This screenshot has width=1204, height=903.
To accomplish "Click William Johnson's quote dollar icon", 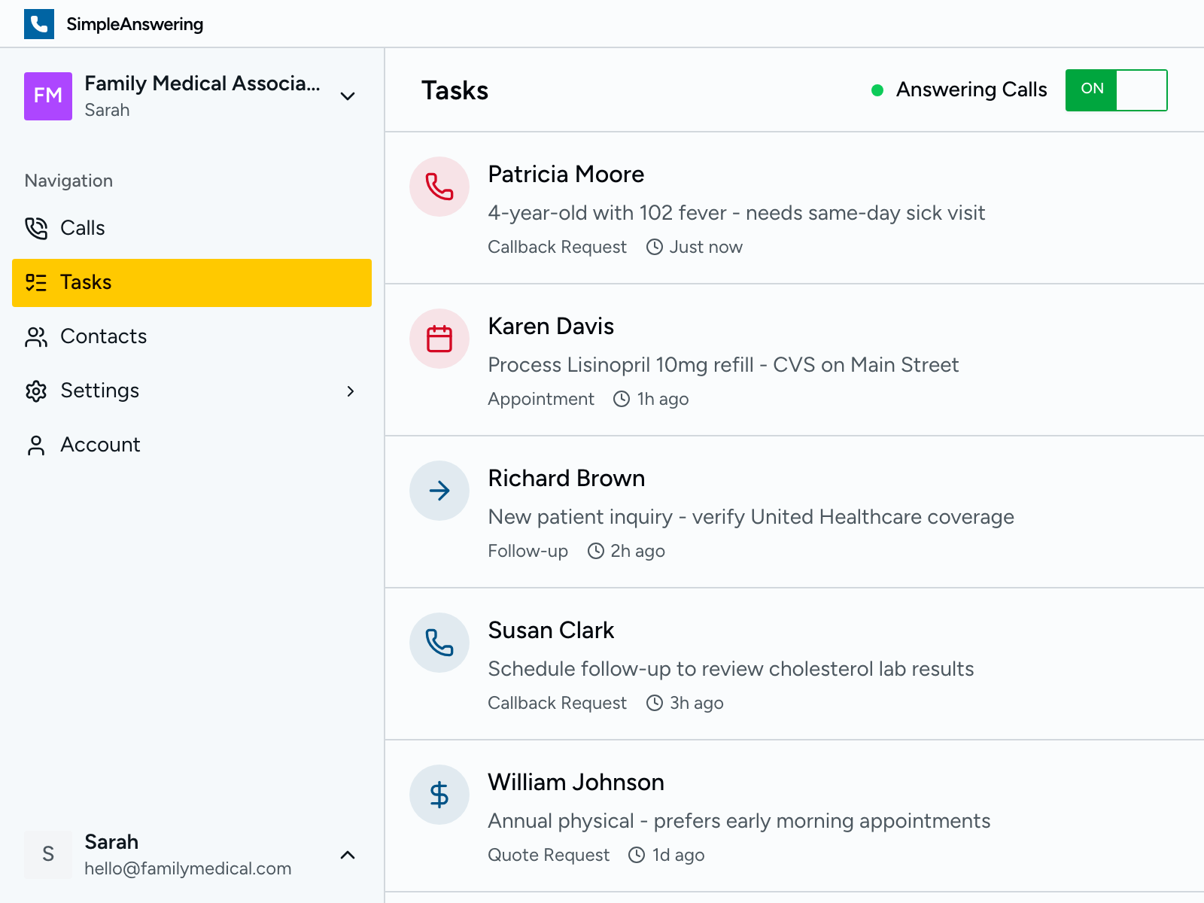I will [439, 795].
